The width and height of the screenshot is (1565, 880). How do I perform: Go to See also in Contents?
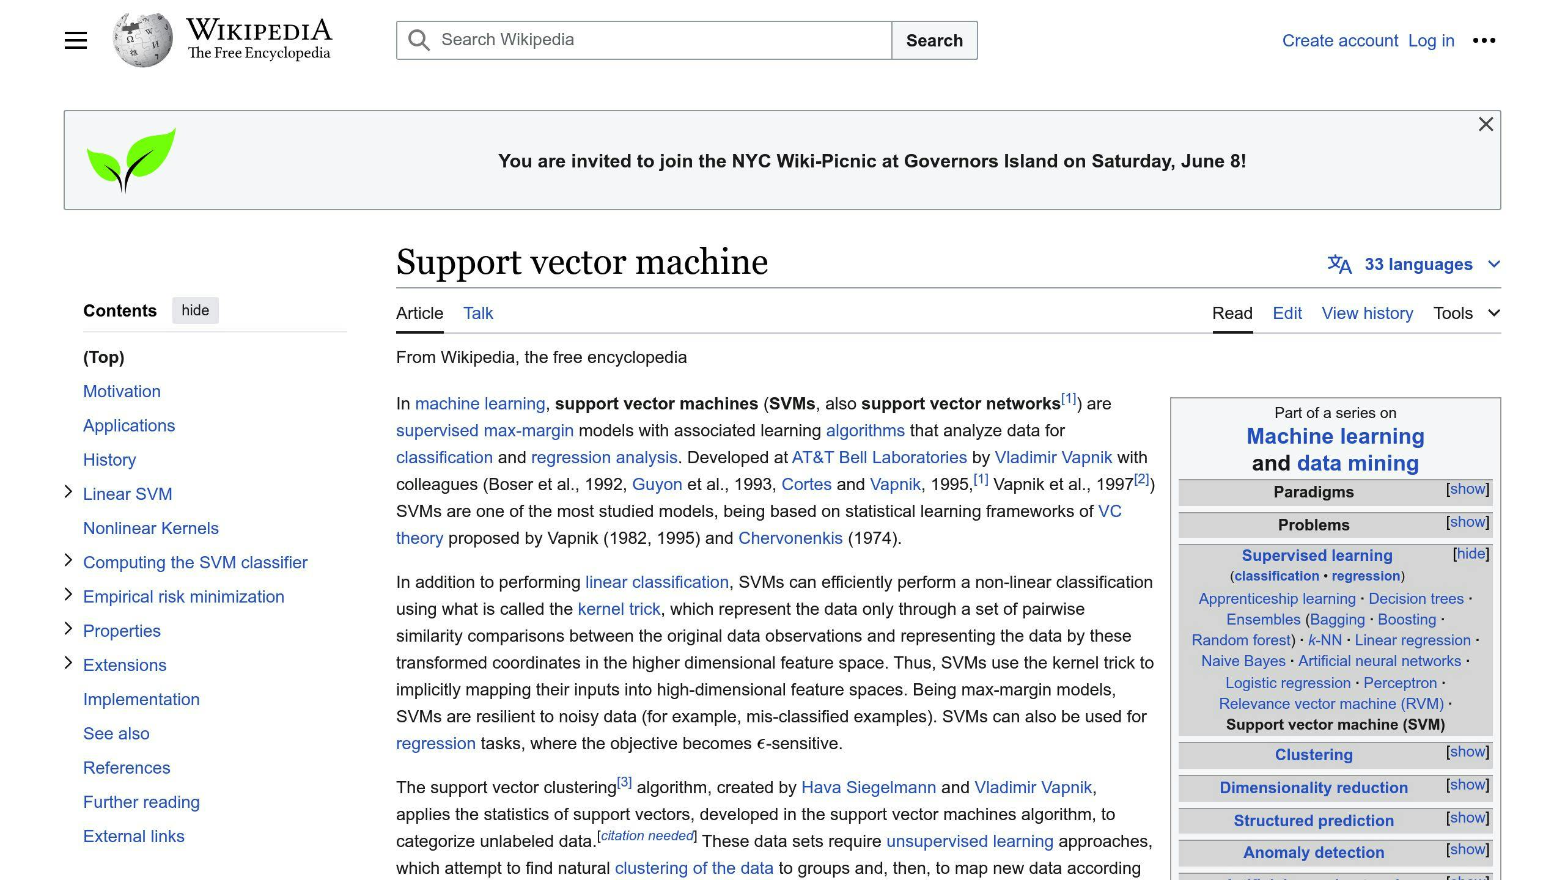[x=116, y=733]
